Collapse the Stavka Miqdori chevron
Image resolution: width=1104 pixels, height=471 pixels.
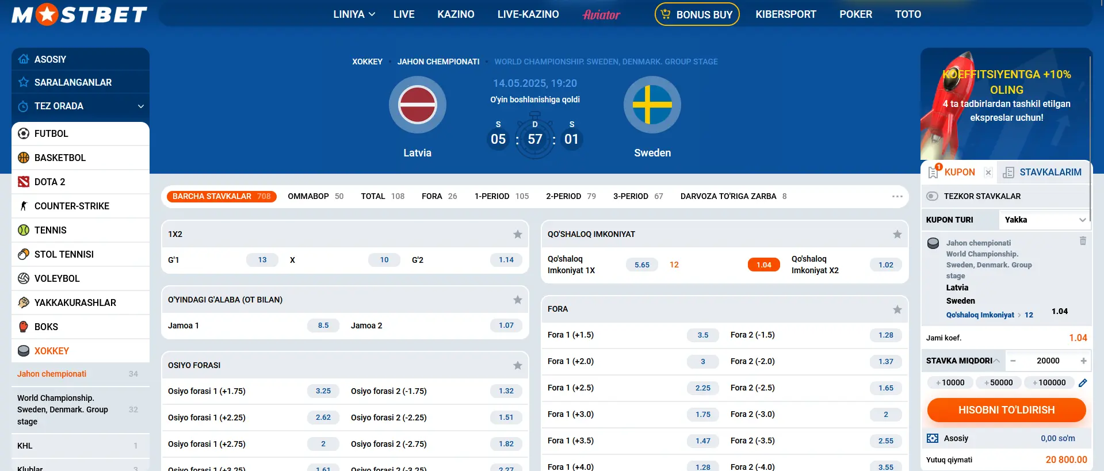pos(997,361)
